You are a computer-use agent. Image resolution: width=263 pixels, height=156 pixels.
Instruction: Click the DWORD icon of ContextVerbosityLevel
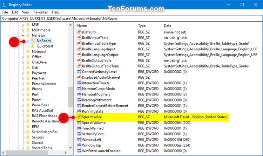79,72
